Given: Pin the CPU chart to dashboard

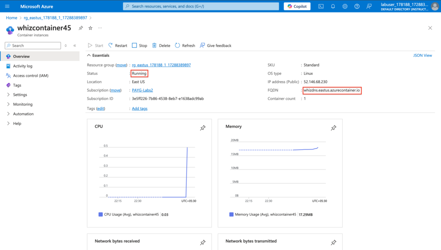Looking at the screenshot, I should pos(203,128).
